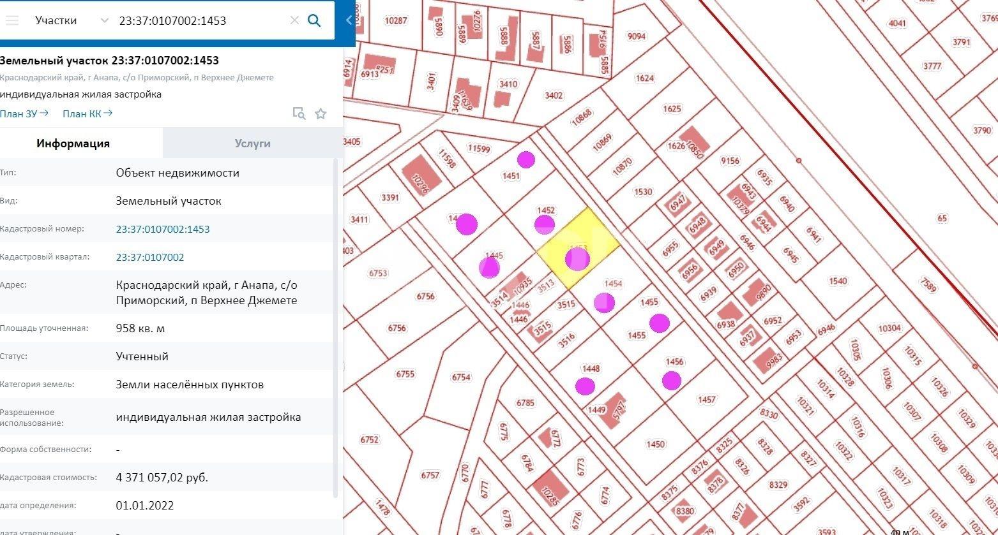Open the План ЗУ link
This screenshot has height=535, width=998.
[x=24, y=114]
